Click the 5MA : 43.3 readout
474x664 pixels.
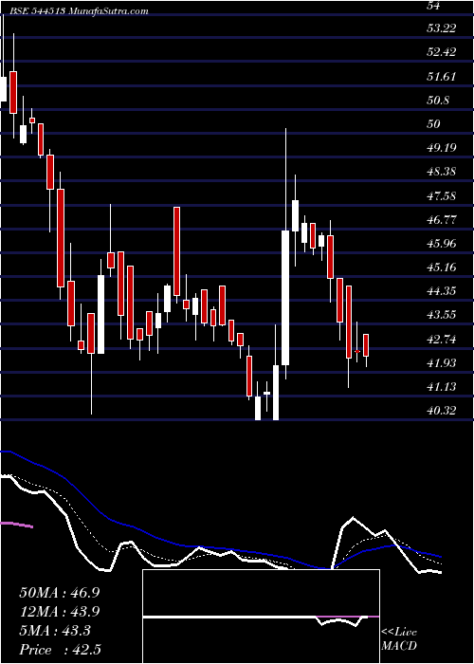[x=55, y=631]
